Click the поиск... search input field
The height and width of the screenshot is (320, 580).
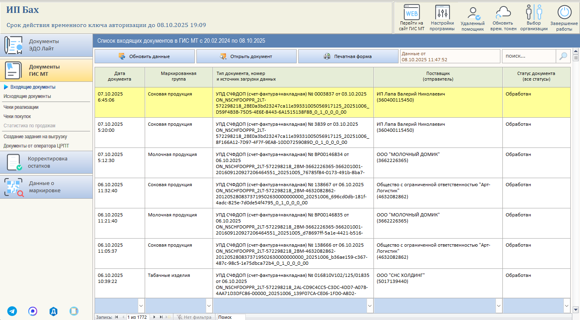click(529, 56)
